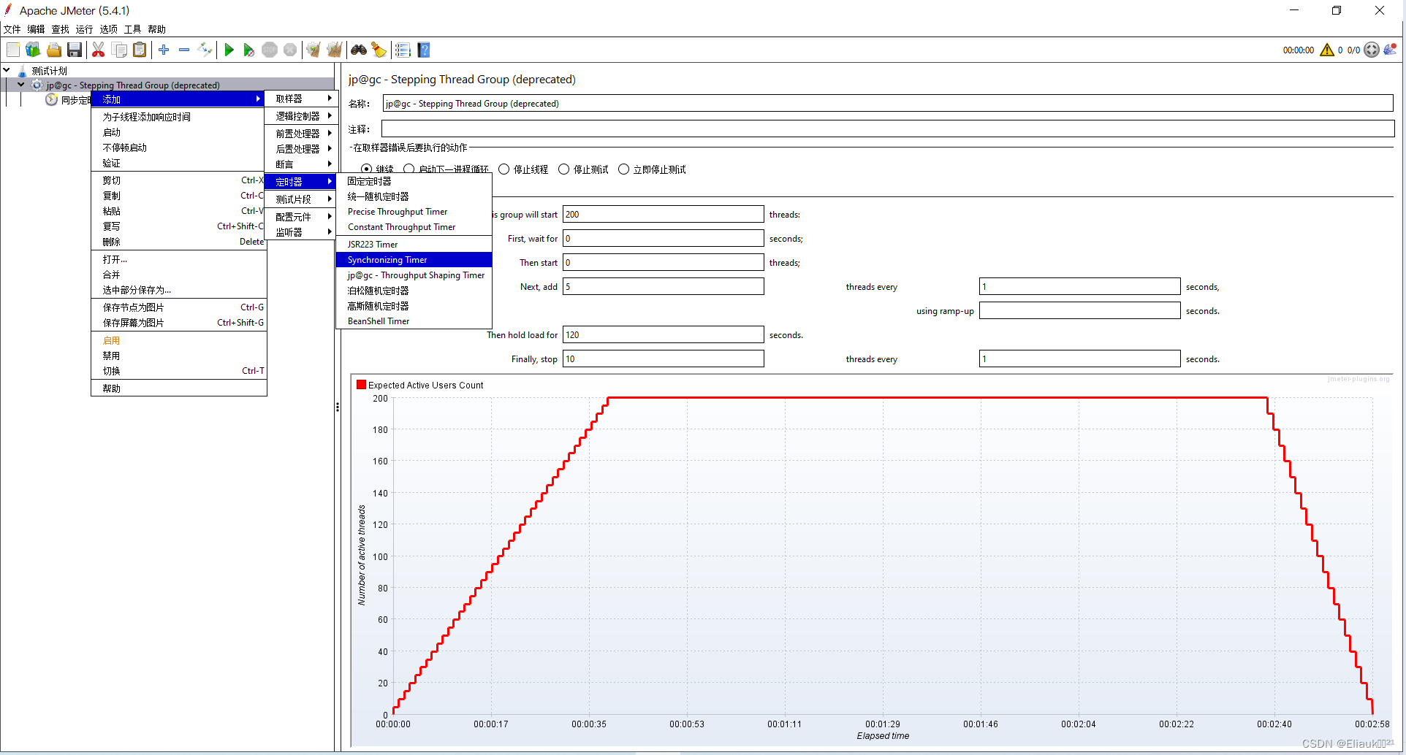Open the 帮助 menu in menu bar
The height and width of the screenshot is (755, 1406).
156,29
